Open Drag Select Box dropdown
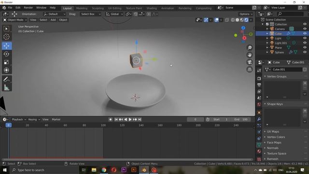The width and height of the screenshot is (309, 174). (x=90, y=14)
